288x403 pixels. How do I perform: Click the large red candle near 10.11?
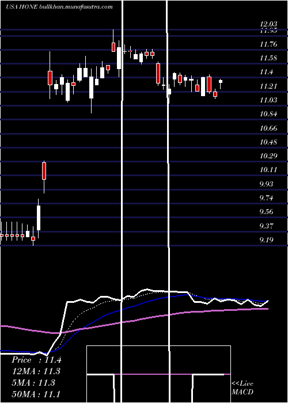pyautogui.click(x=44, y=170)
